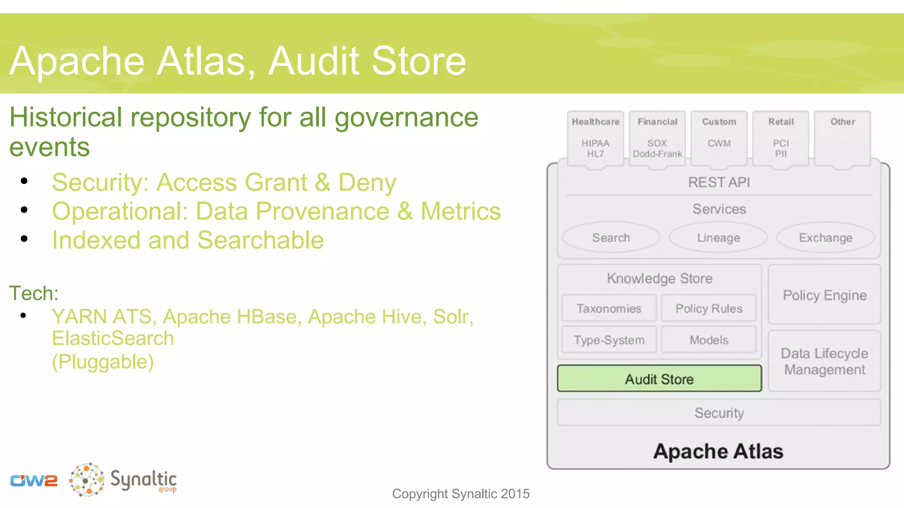Screen dimensions: 904x508
Task: Click the Apache Atlas diagram title
Action: coord(719,451)
